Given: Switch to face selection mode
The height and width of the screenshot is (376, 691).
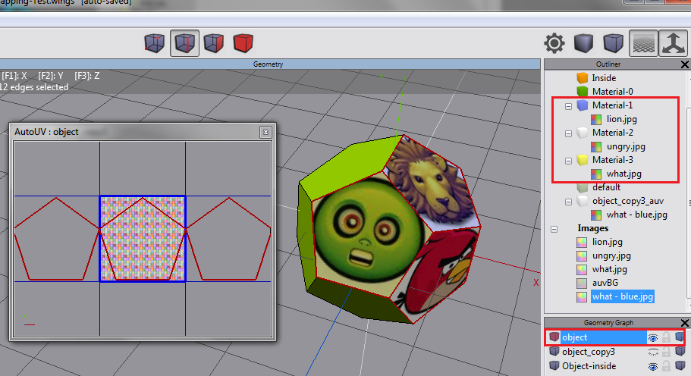Looking at the screenshot, I should click(x=214, y=43).
